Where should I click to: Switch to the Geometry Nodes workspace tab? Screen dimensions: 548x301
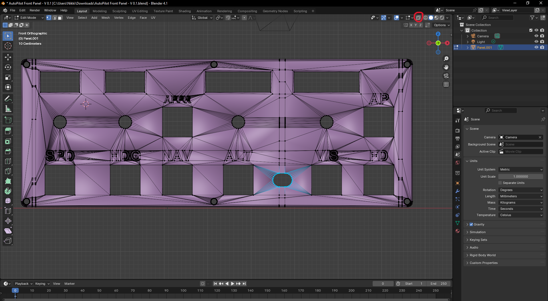(x=275, y=11)
